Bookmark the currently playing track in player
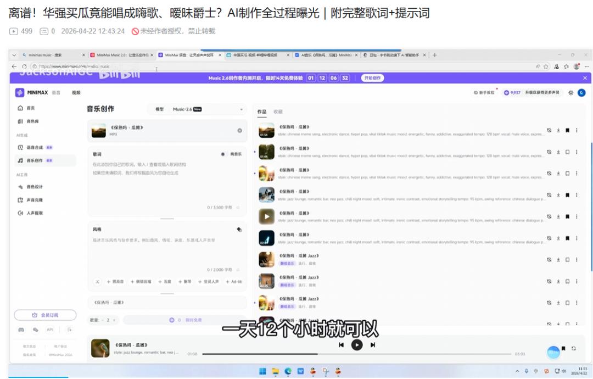Image resolution: width=593 pixels, height=379 pixels. tap(563, 348)
